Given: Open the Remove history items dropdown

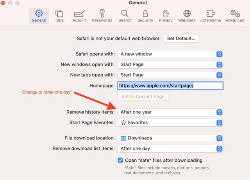Looking at the screenshot, I should (x=170, y=112).
